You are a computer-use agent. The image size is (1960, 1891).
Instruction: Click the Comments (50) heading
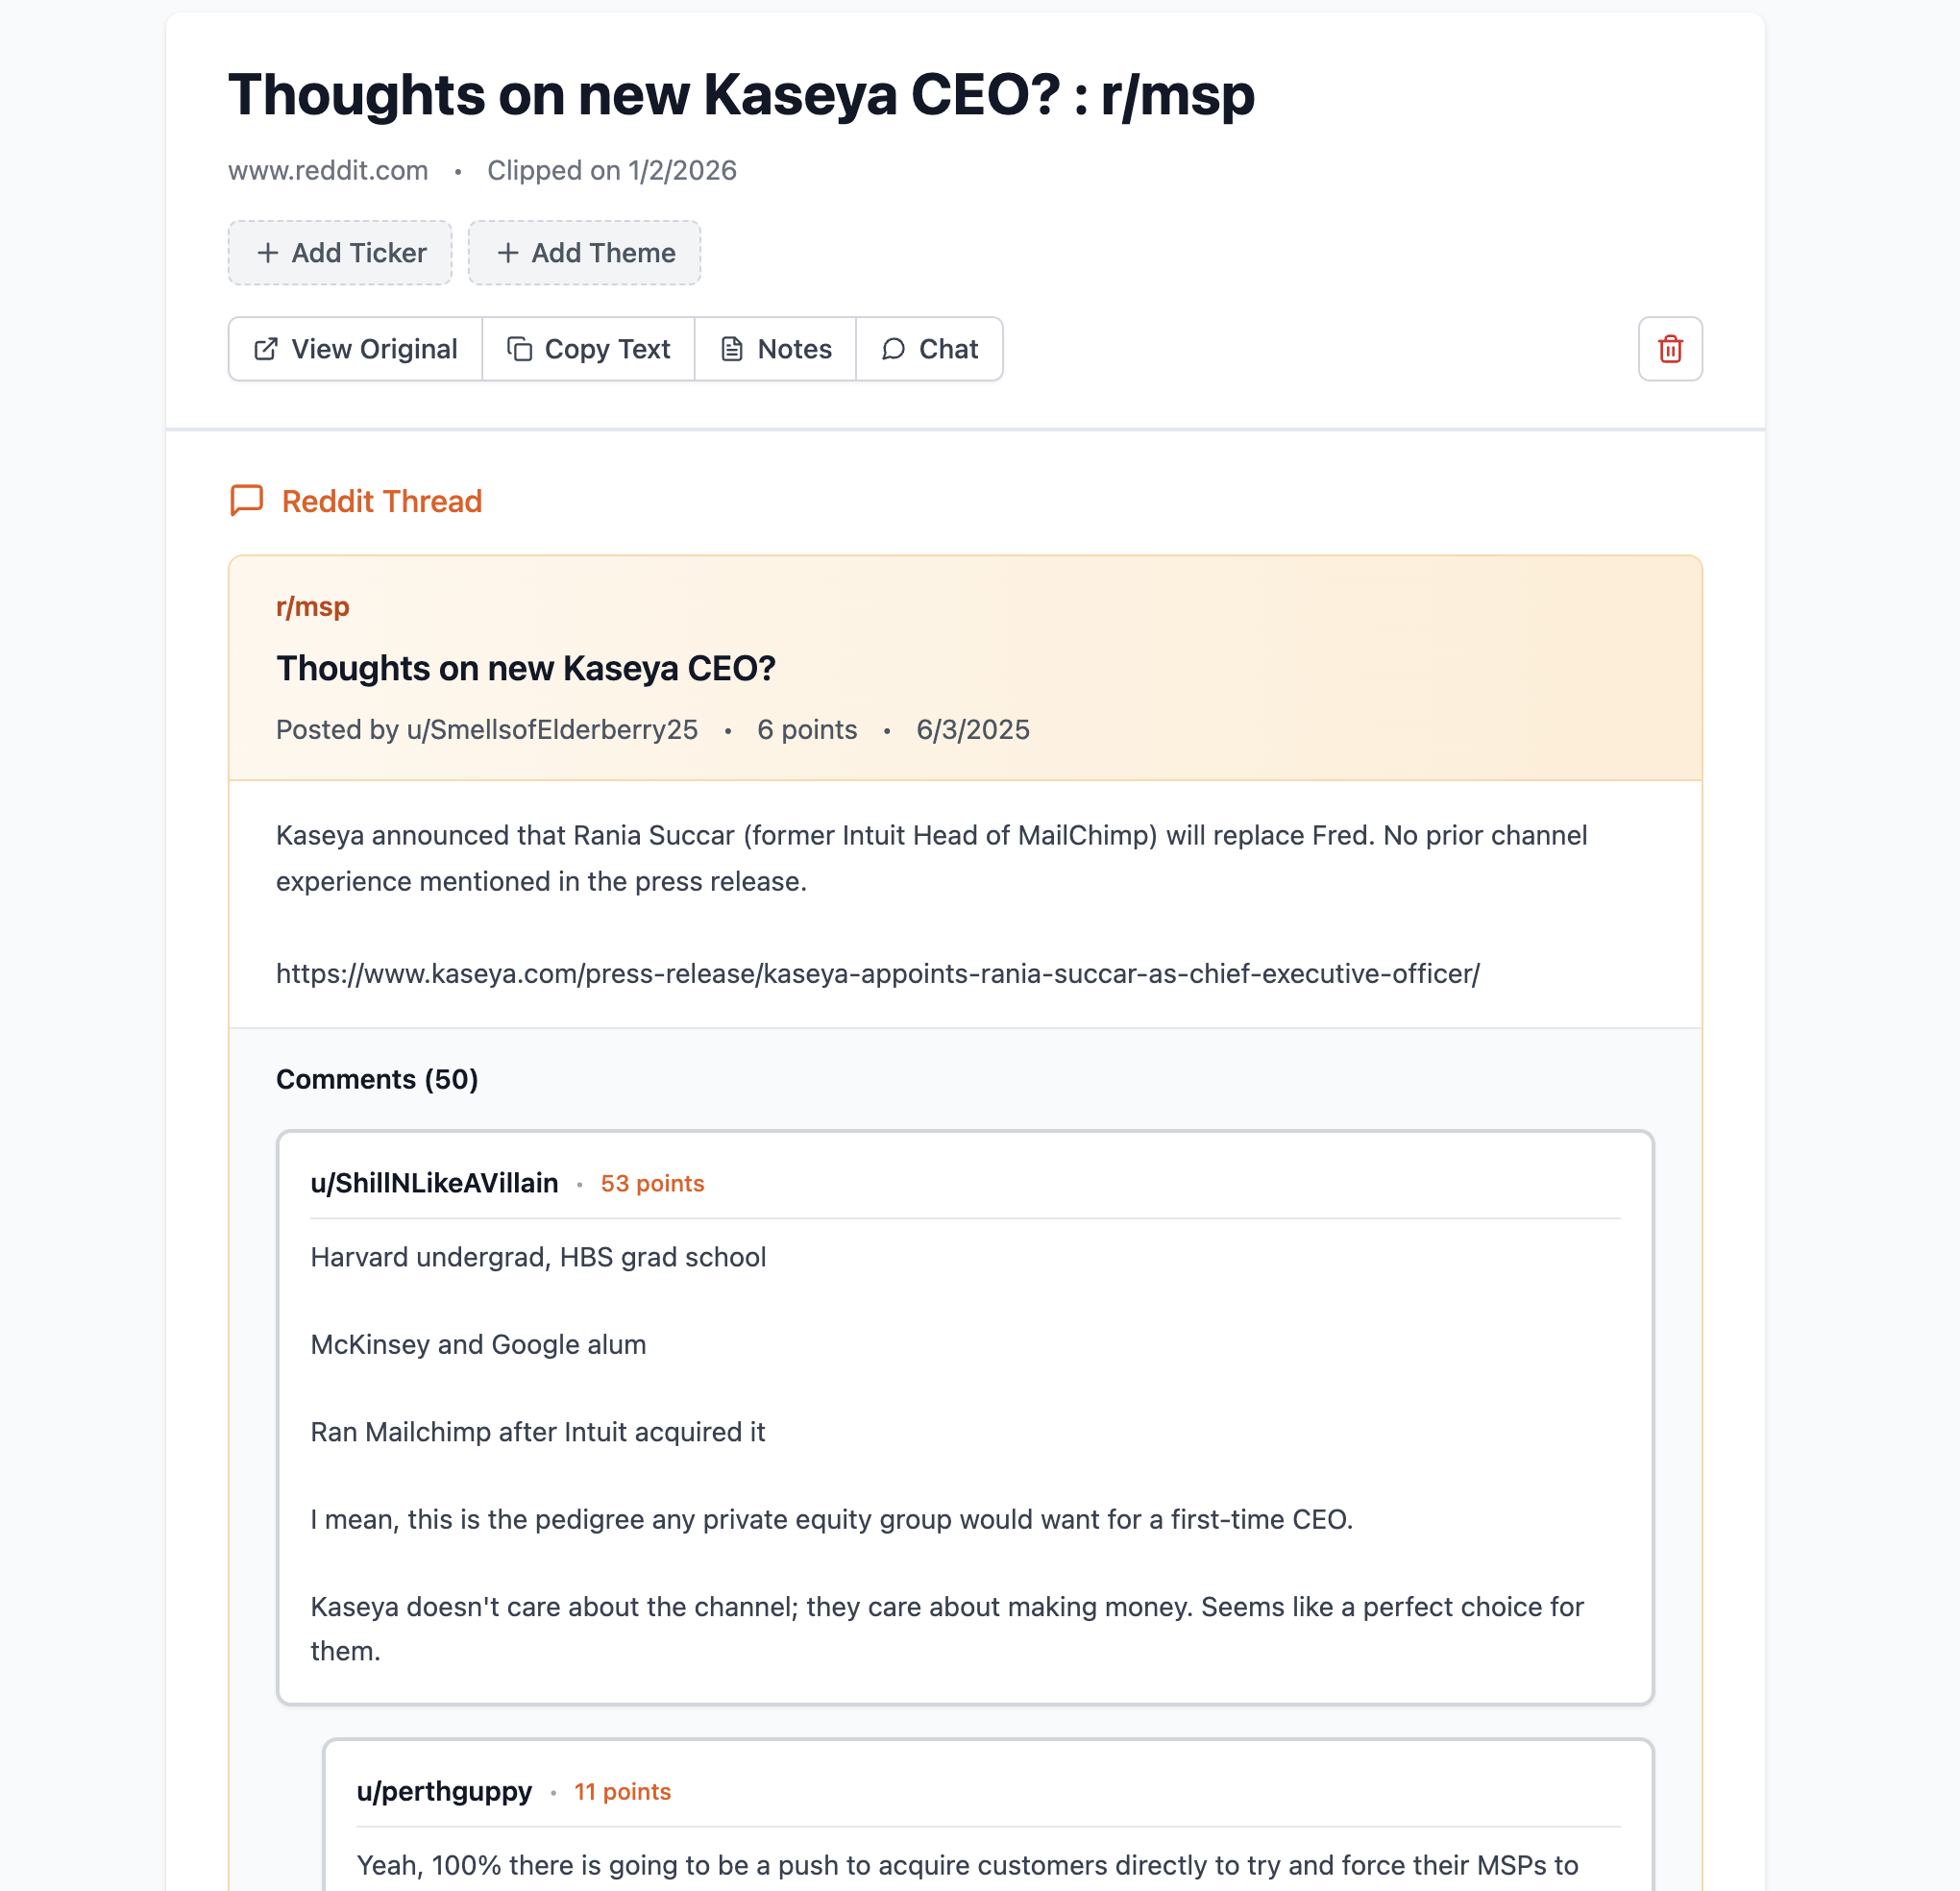[x=377, y=1079]
